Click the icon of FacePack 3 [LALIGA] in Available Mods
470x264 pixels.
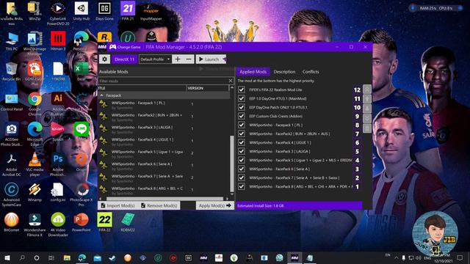point(104,128)
